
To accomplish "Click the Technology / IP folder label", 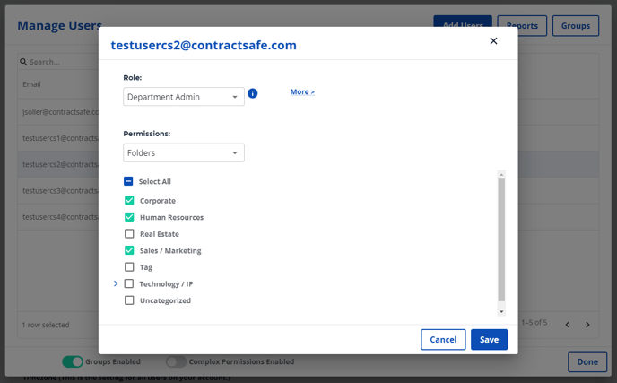I will [x=166, y=283].
